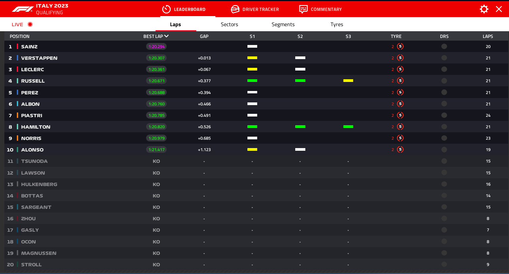Click the Italy 2023 Qualifying title
Screen dimensions: 509x274
point(52,9)
